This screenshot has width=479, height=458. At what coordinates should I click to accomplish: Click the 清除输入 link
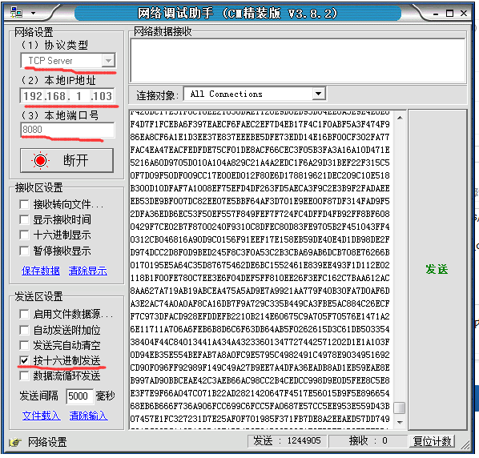(x=89, y=416)
